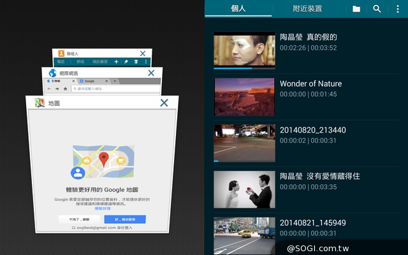
Task: Select the title text Wonder of Nature
Action: click(310, 84)
